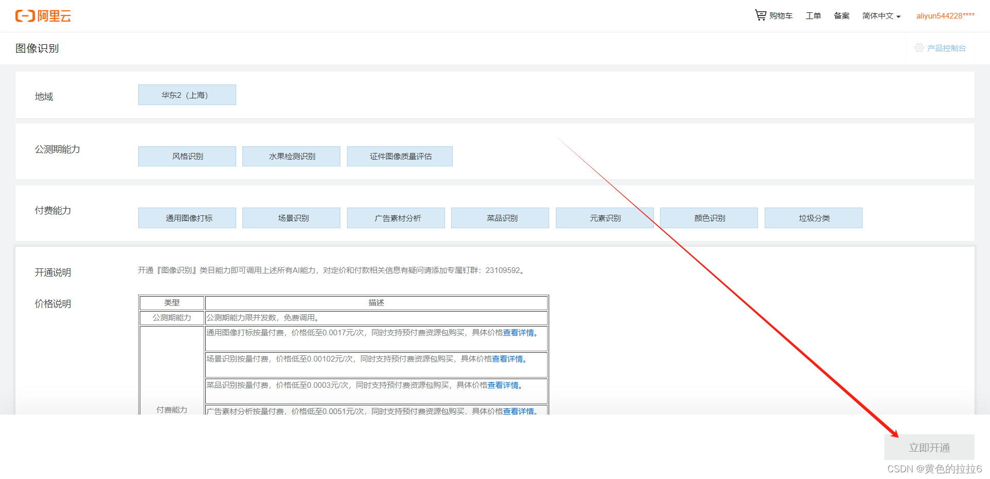Viewport: 990px width, 479px height.
Task: Click the 立即开通 button
Action: point(929,447)
